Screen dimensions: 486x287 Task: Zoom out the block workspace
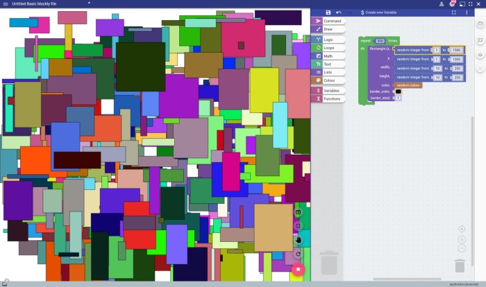coord(462,248)
